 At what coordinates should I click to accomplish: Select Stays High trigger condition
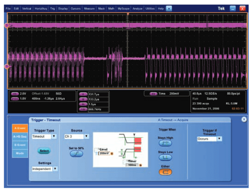click(165, 143)
